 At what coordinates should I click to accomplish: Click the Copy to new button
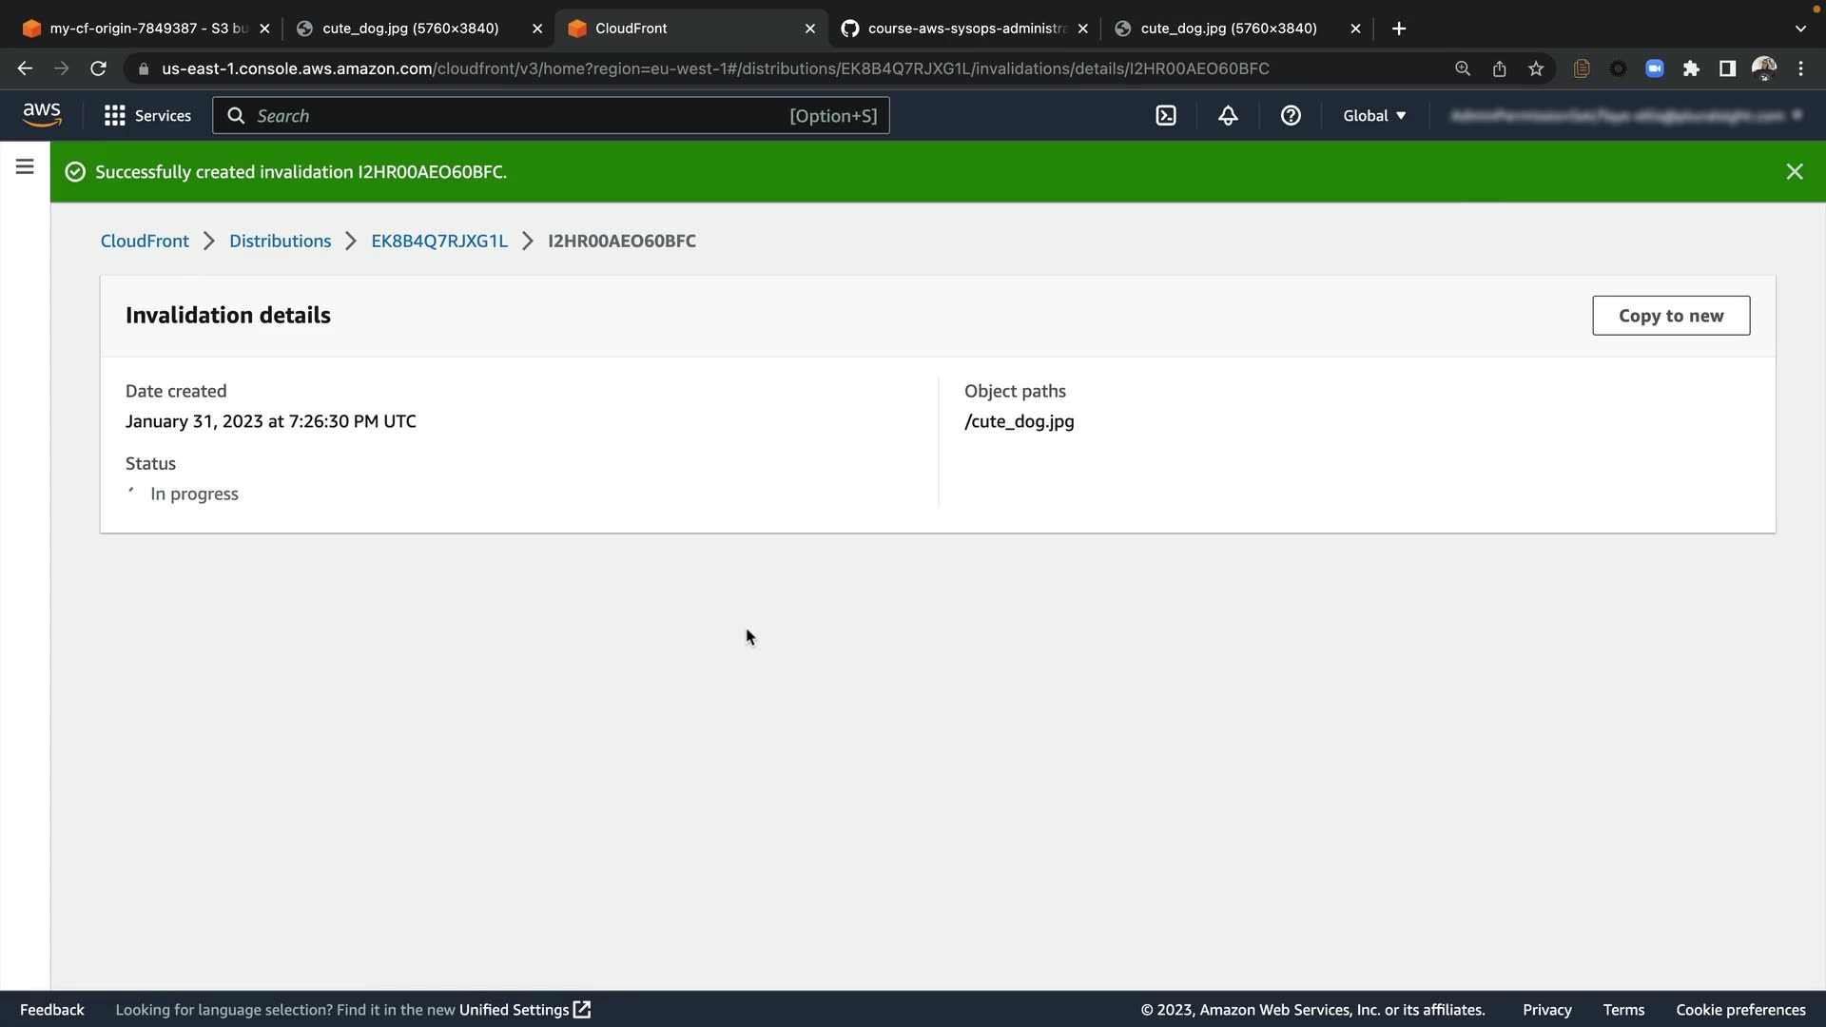pos(1670,316)
